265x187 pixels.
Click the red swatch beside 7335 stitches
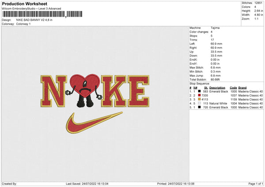(x=200, y=95)
